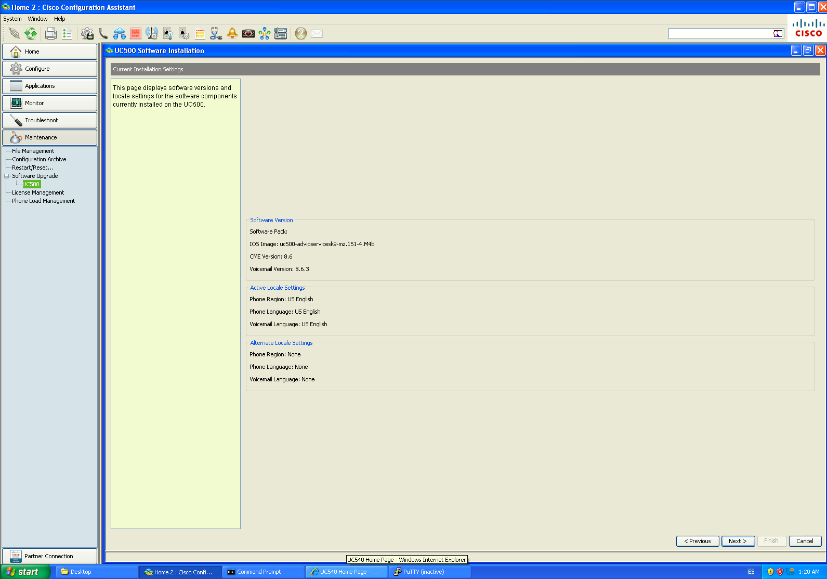
Task: Select Configuration Archive in tree
Action: [40, 159]
